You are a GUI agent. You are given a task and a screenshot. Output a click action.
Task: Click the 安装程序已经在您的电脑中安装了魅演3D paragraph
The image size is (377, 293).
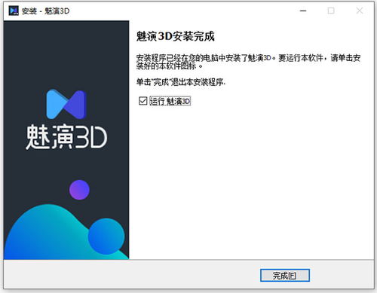pyautogui.click(x=249, y=62)
